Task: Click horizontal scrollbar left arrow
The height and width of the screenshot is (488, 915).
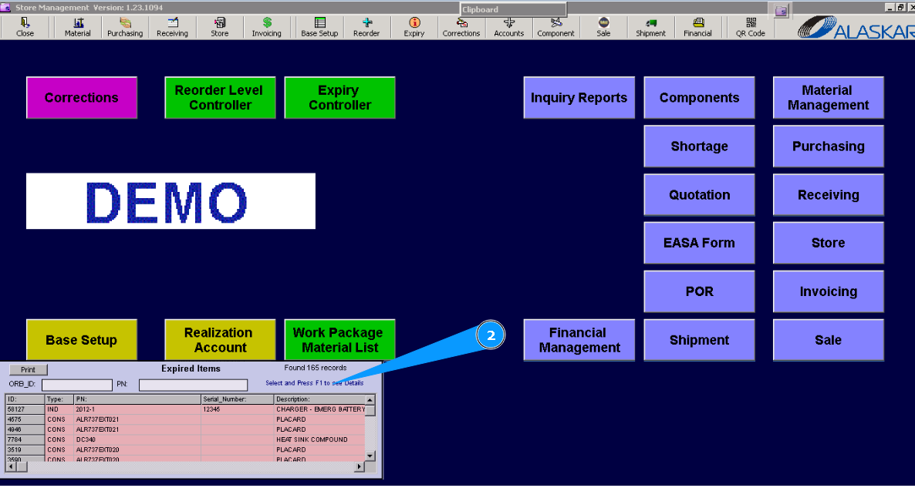Action: pyautogui.click(x=11, y=466)
